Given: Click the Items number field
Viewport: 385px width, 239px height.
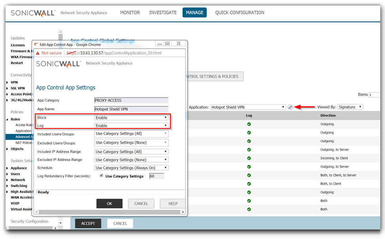Looking at the screenshot, I should [x=374, y=95].
